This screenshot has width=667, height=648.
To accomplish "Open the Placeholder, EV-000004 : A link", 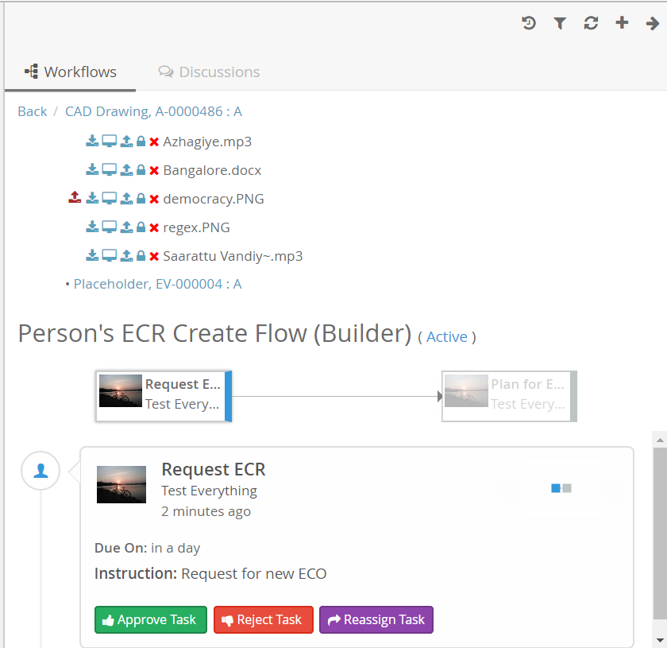I will click(x=157, y=284).
